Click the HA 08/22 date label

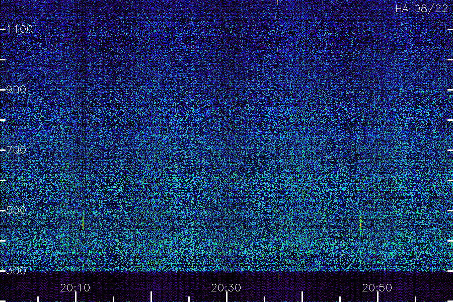point(421,9)
